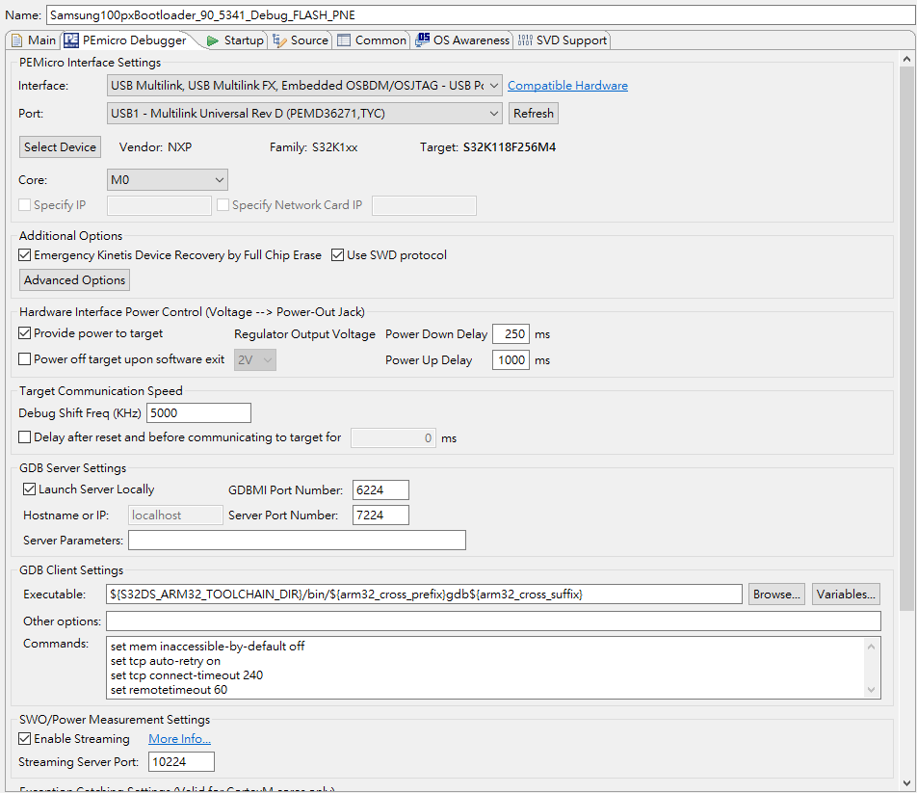Open the Interface dropdown
Viewport: 917px width, 793px height.
(x=494, y=85)
